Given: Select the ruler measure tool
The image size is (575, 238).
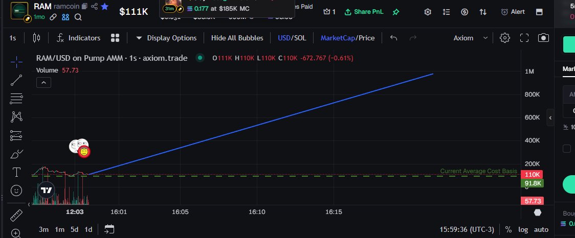Looking at the screenshot, I should click(x=16, y=216).
